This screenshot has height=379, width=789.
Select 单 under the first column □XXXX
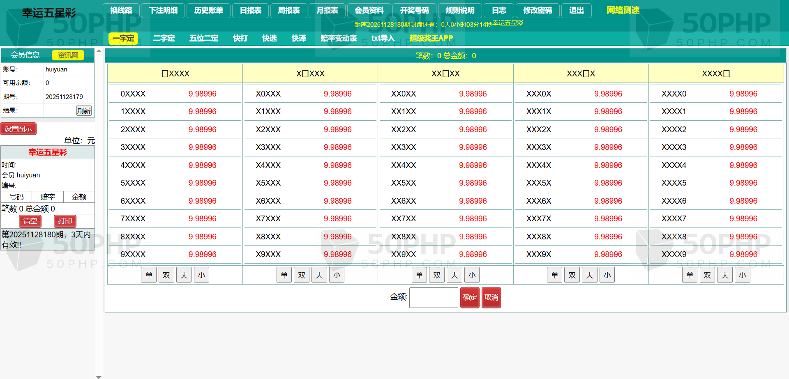click(x=149, y=275)
